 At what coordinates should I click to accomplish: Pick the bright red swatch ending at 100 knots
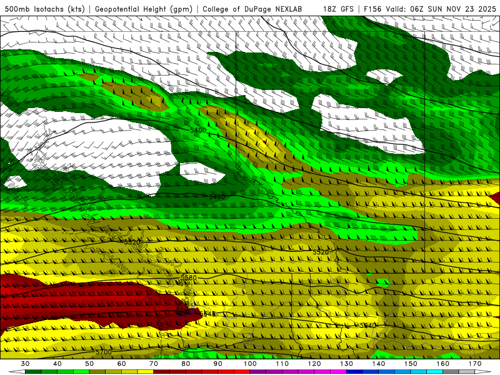tap(242, 372)
